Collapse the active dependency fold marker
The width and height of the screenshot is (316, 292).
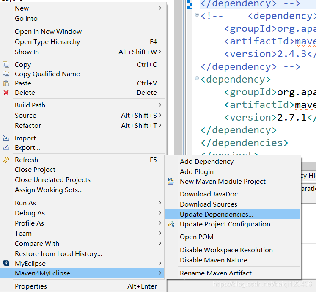tap(197, 78)
